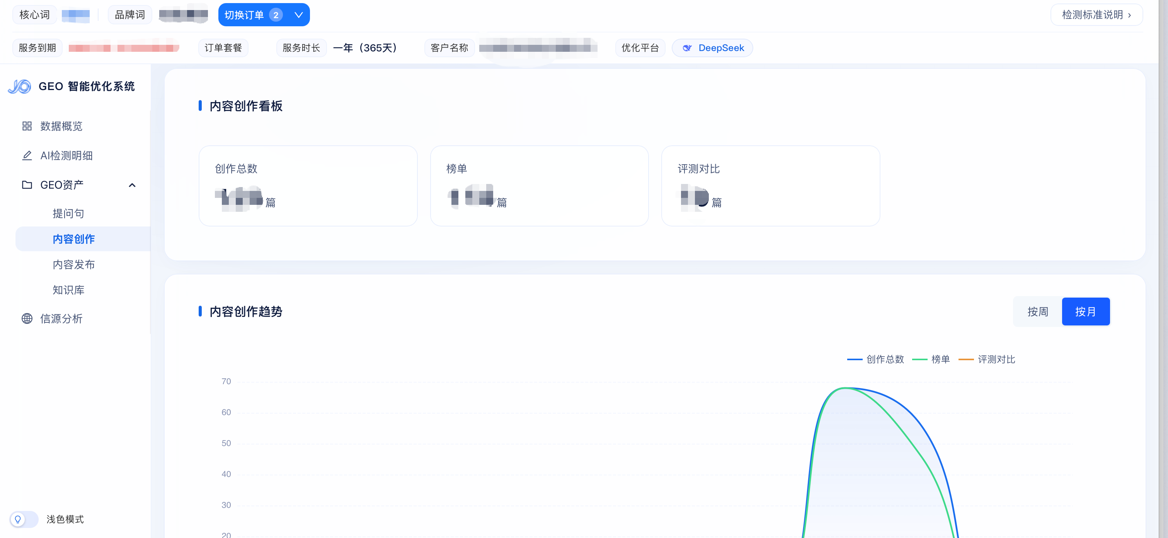Image resolution: width=1168 pixels, height=538 pixels.
Task: Click the 优化平台 label
Action: tap(640, 48)
